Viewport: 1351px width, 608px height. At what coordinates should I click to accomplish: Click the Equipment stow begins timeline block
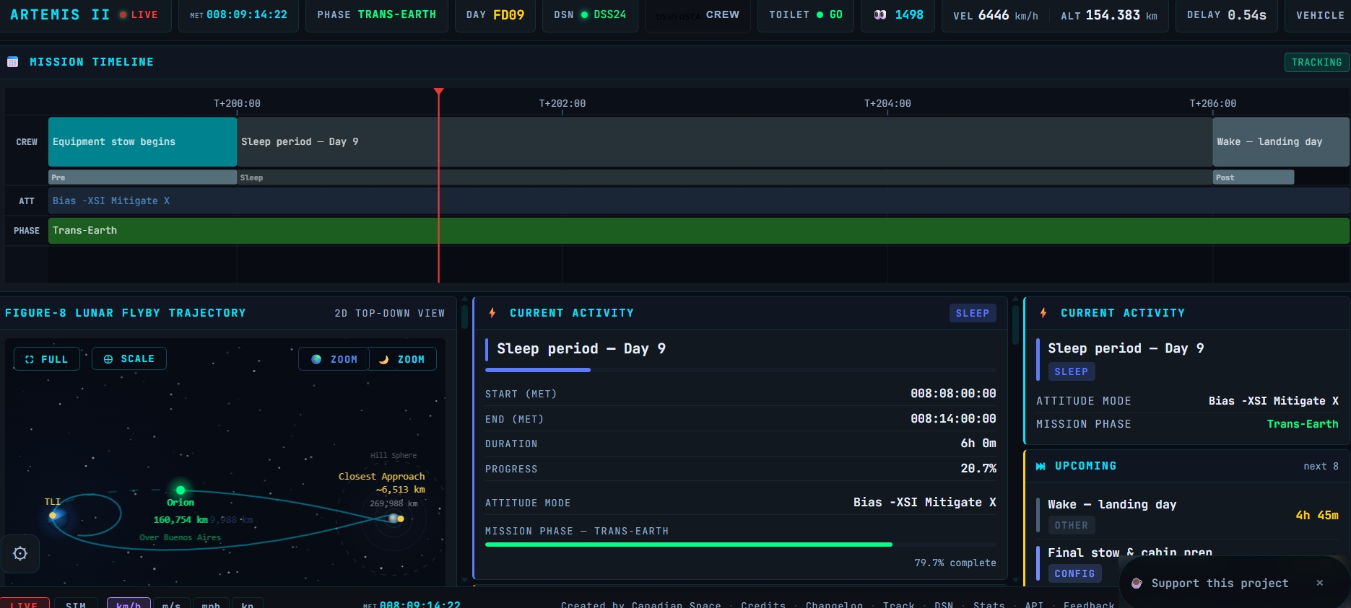tap(142, 142)
